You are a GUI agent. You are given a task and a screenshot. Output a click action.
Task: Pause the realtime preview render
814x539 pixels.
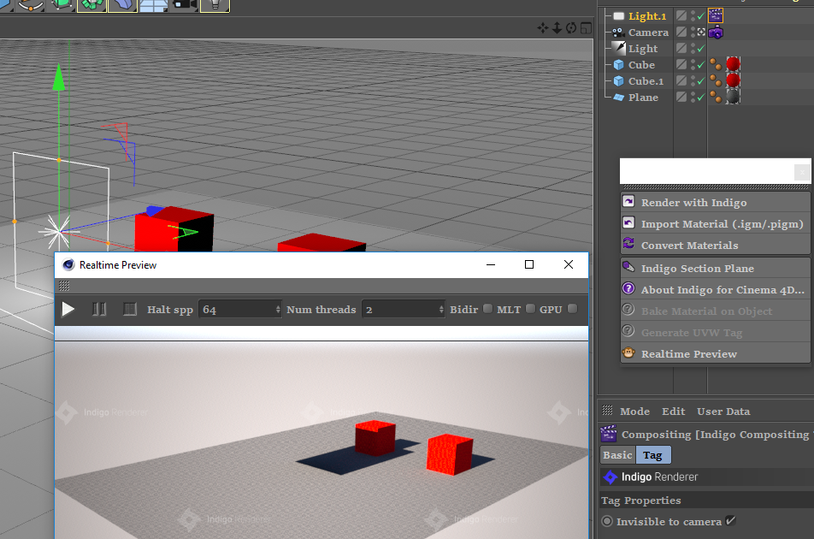99,310
